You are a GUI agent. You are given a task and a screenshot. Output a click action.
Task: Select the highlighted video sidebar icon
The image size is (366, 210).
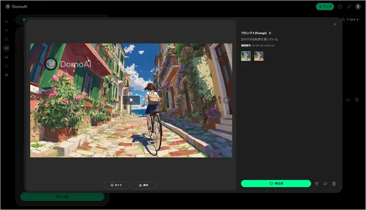click(6, 48)
